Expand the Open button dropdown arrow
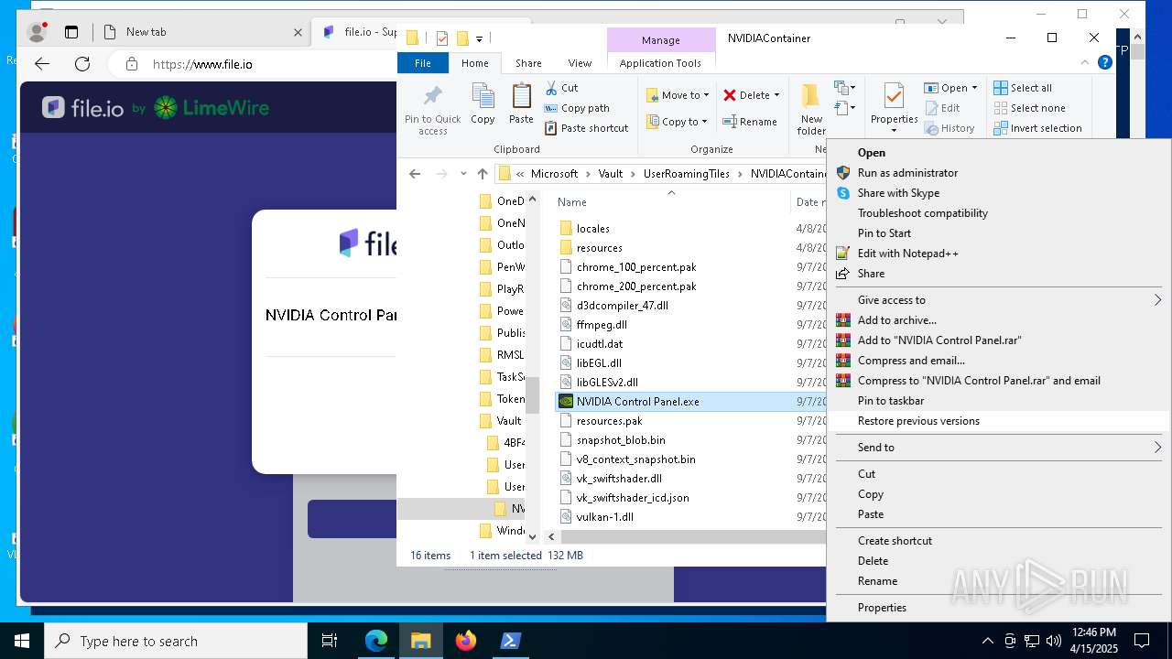1172x659 pixels. click(x=974, y=88)
